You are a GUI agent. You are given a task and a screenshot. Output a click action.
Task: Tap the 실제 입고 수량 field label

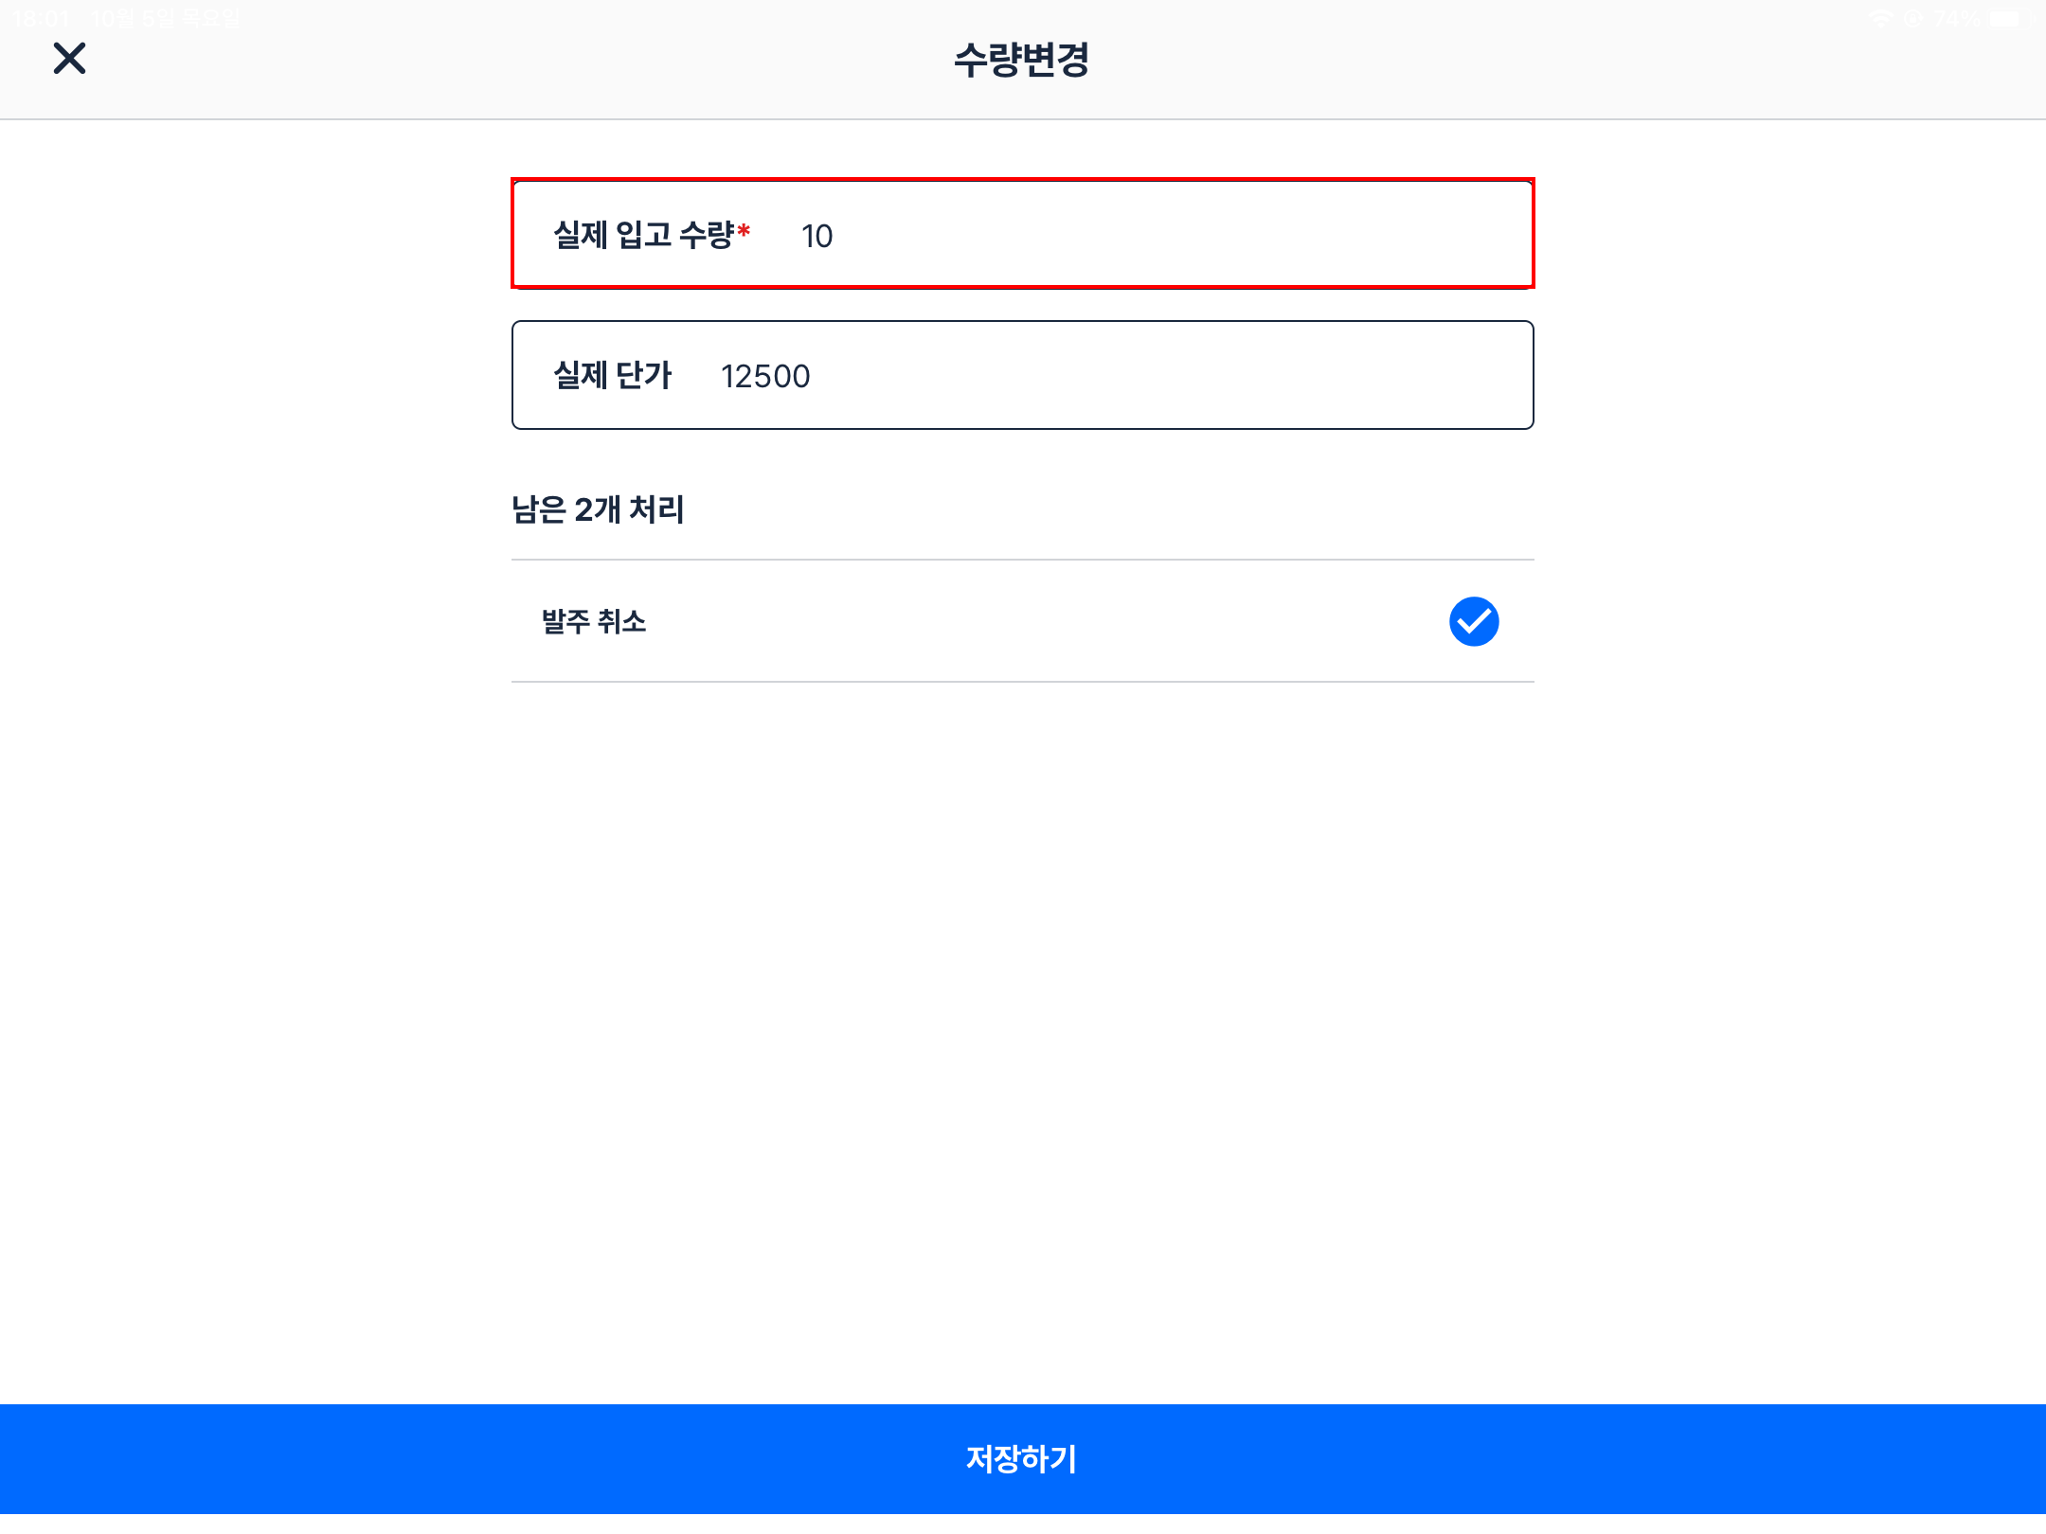[643, 235]
